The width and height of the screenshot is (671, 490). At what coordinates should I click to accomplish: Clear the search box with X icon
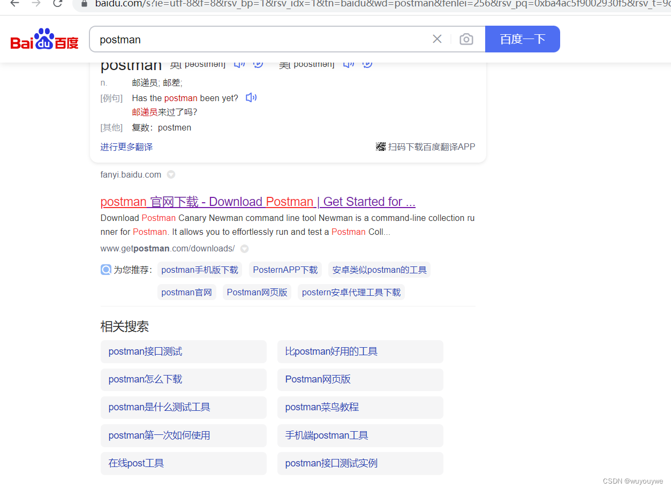[437, 39]
